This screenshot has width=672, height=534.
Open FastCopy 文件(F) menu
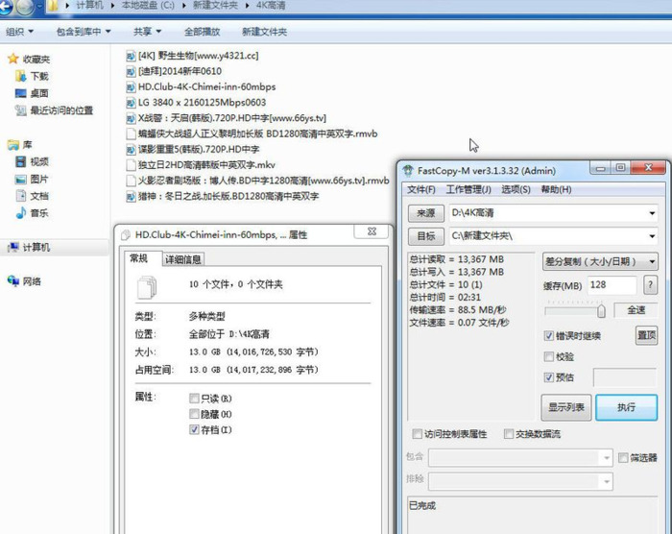[420, 189]
